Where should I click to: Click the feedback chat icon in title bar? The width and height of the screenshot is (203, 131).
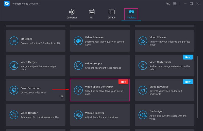pyautogui.click(x=168, y=4)
